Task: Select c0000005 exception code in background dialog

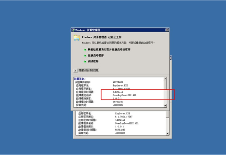Action: point(120,133)
